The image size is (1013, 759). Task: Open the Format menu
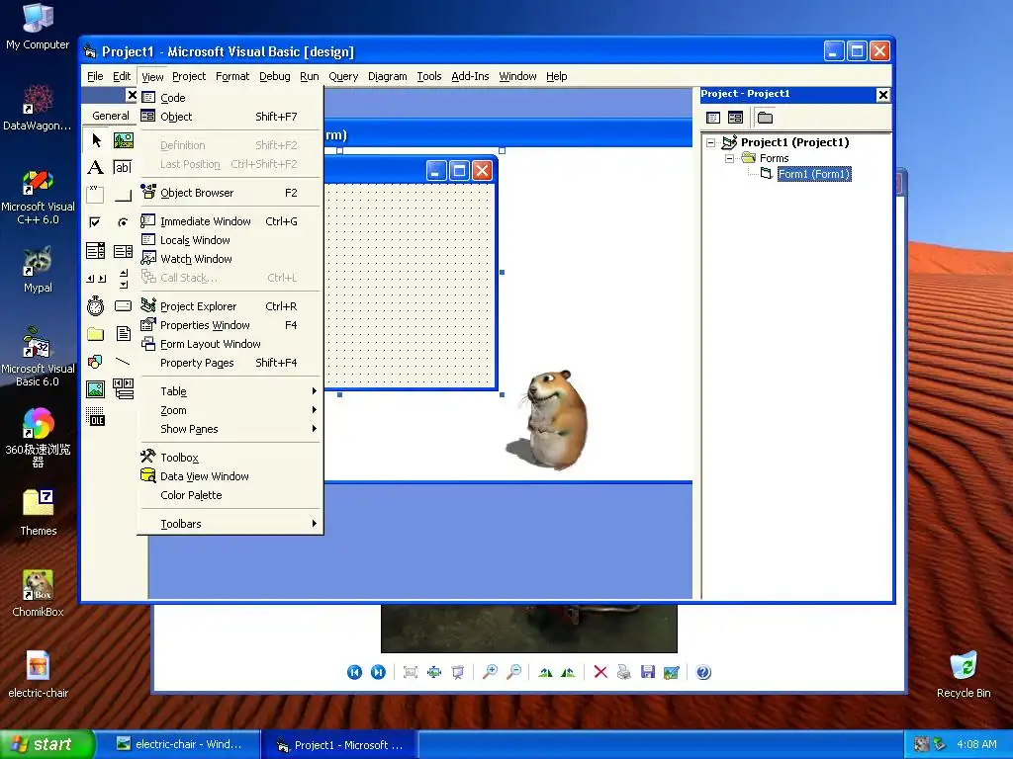pyautogui.click(x=231, y=76)
